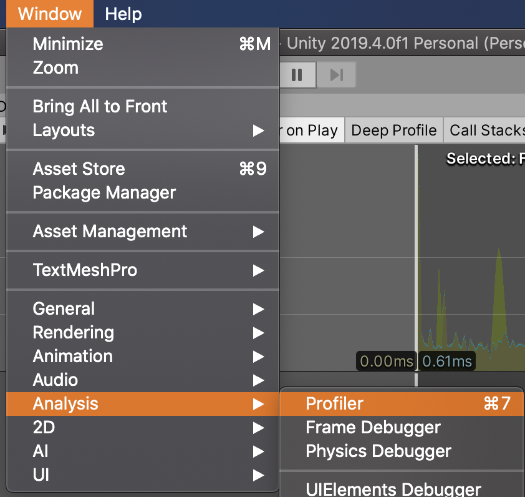Select the Zoom menu entry
This screenshot has width=525, height=497.
tap(143, 67)
